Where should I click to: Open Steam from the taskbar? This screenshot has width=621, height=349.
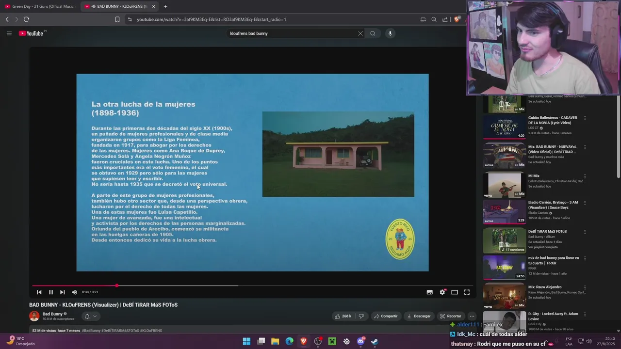pos(375,341)
